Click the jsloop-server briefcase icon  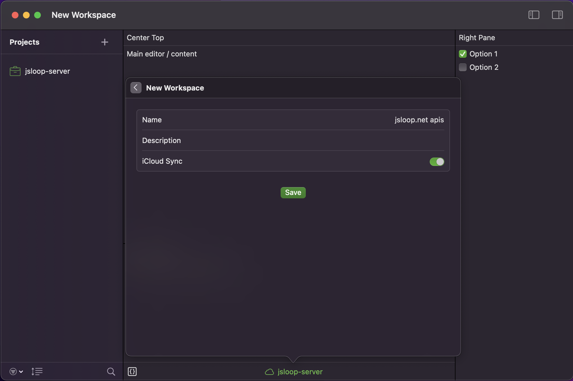point(15,71)
